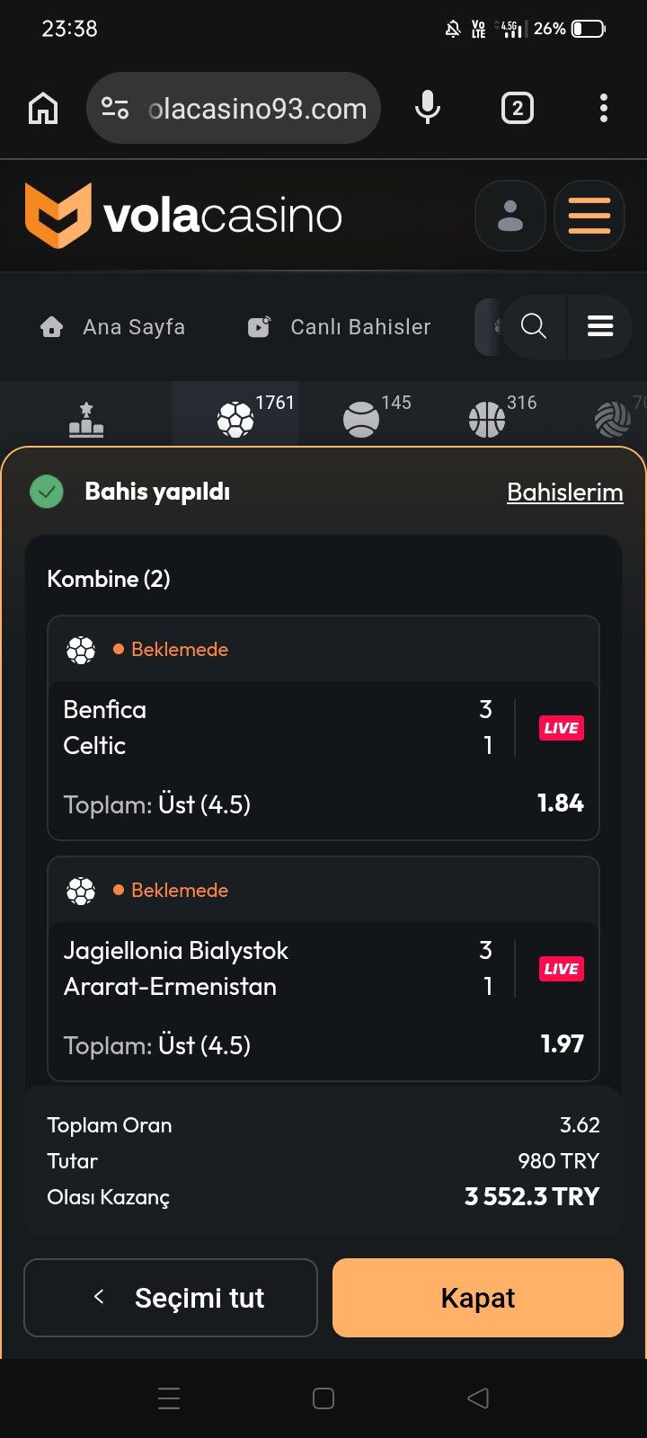The width and height of the screenshot is (647, 1438).
Task: Go to Ana Sayfa tab
Action: coord(113,327)
